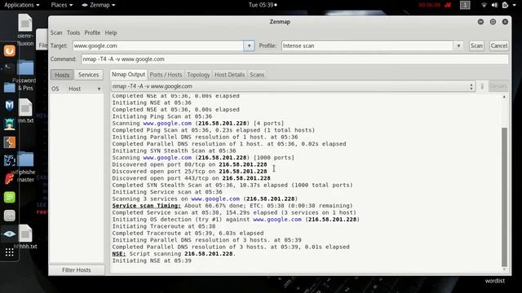Open the Host column sort arrow
Viewport: 522px width, 293px height.
(99, 89)
